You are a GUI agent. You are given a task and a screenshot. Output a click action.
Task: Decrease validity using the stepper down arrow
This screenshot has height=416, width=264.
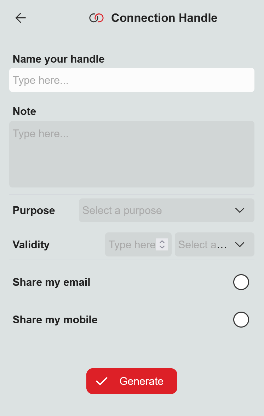coord(162,247)
